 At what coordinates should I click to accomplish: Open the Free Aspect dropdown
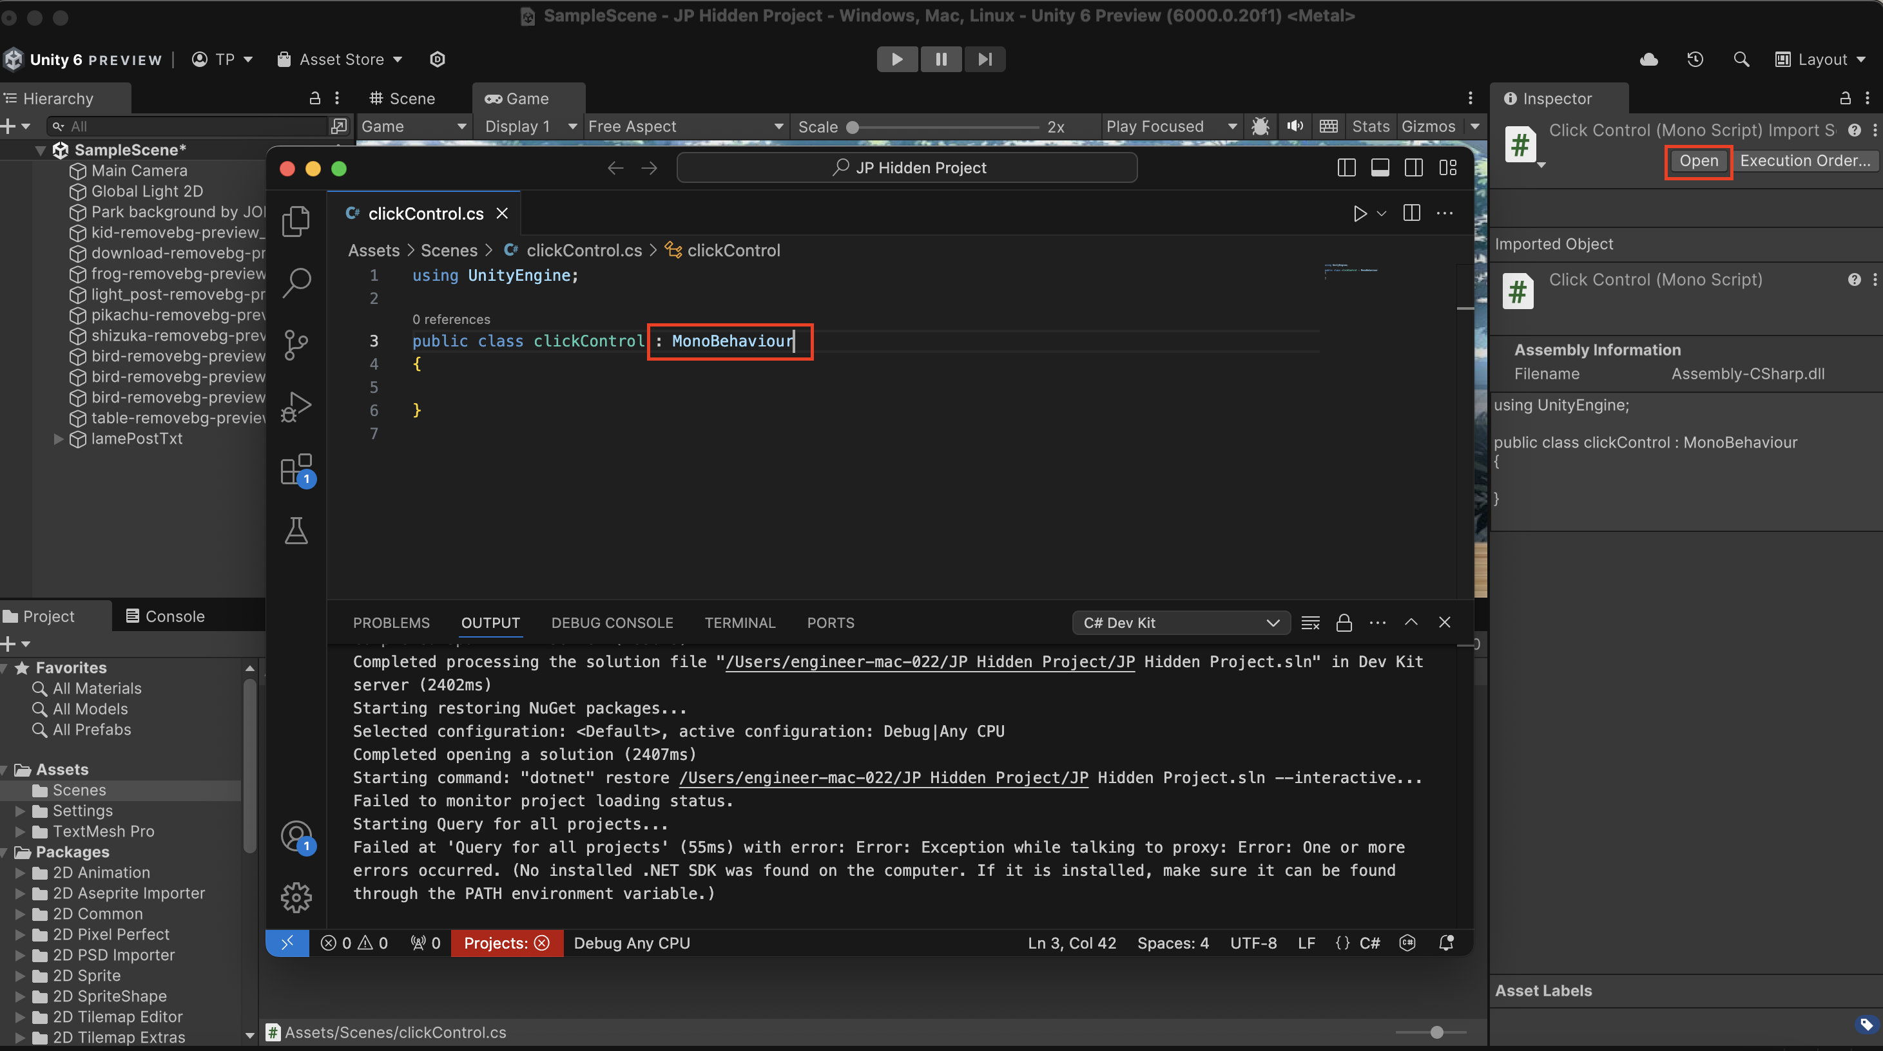pos(686,126)
